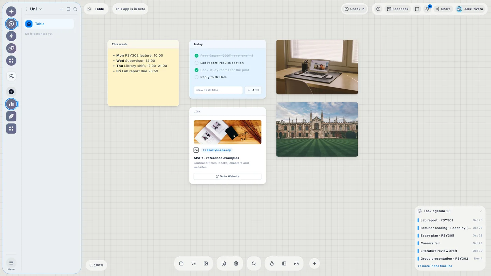Focus the New task title input field
This screenshot has height=276, width=491.
218,90
